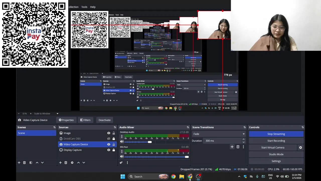
Task: Zoom out preview minus button
Action: (19, 114)
